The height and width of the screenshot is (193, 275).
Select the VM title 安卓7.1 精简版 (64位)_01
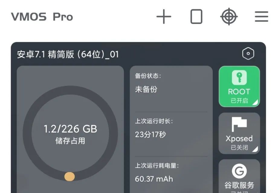click(x=68, y=54)
